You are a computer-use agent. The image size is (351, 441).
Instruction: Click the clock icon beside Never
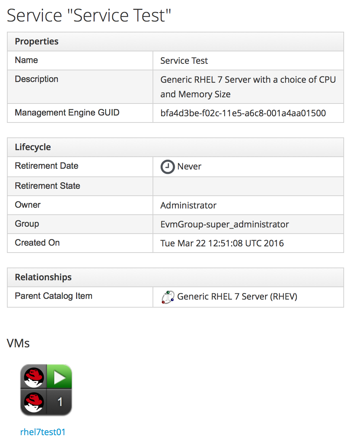click(x=167, y=167)
